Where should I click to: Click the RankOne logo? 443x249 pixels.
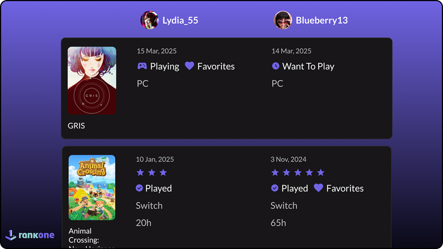click(30, 235)
